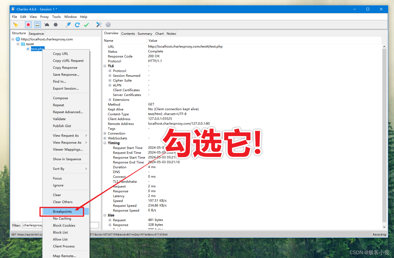Screen dimensions: 394x258
Task: Select Publish Gist from context menu
Action: point(66,126)
